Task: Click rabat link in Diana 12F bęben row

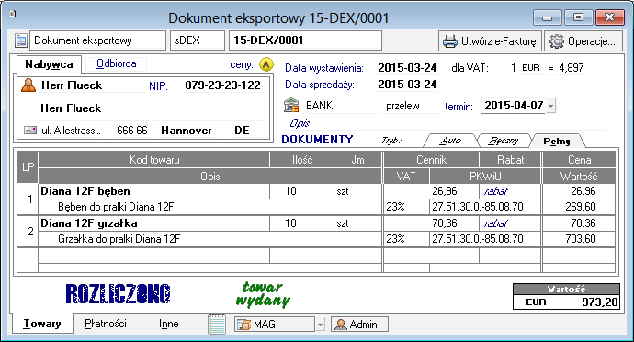Action: coord(495,191)
